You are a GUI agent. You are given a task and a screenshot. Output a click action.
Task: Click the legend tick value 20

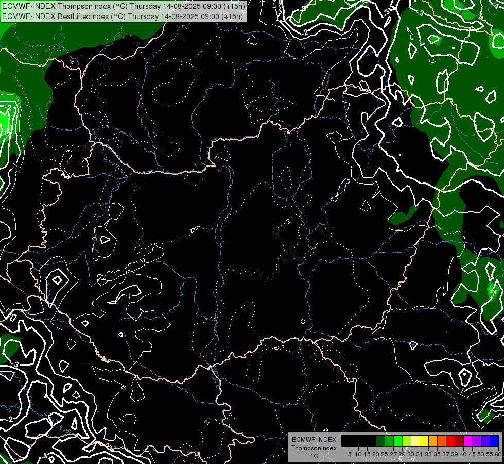point(376,454)
